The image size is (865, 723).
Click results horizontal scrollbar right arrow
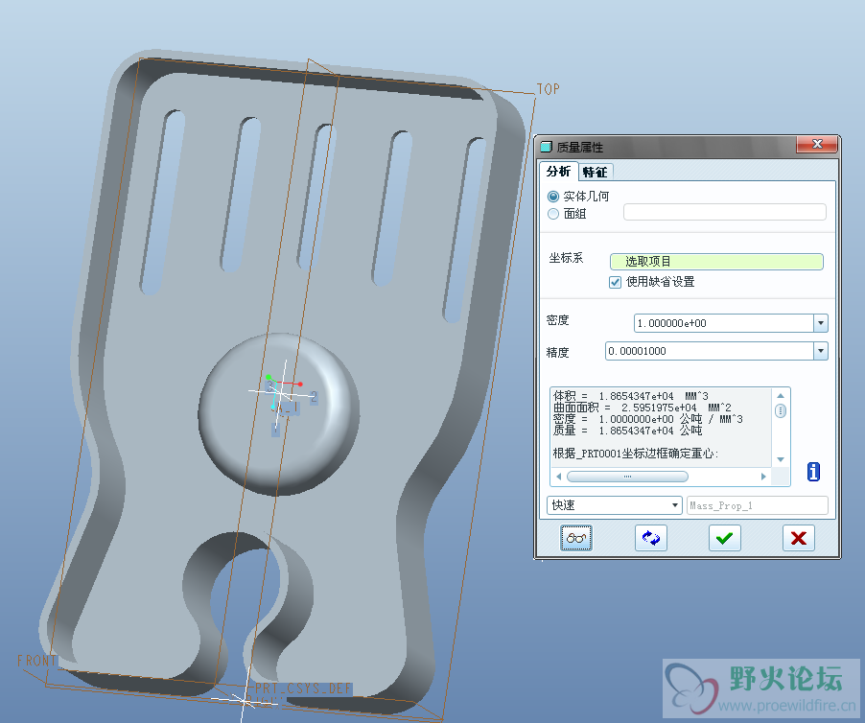763,477
